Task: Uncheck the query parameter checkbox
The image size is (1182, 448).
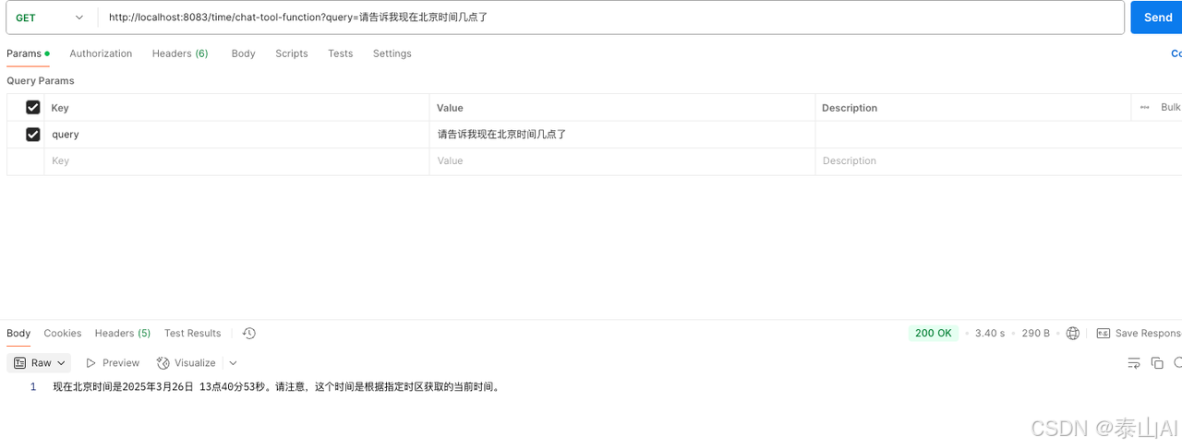Action: [33, 135]
